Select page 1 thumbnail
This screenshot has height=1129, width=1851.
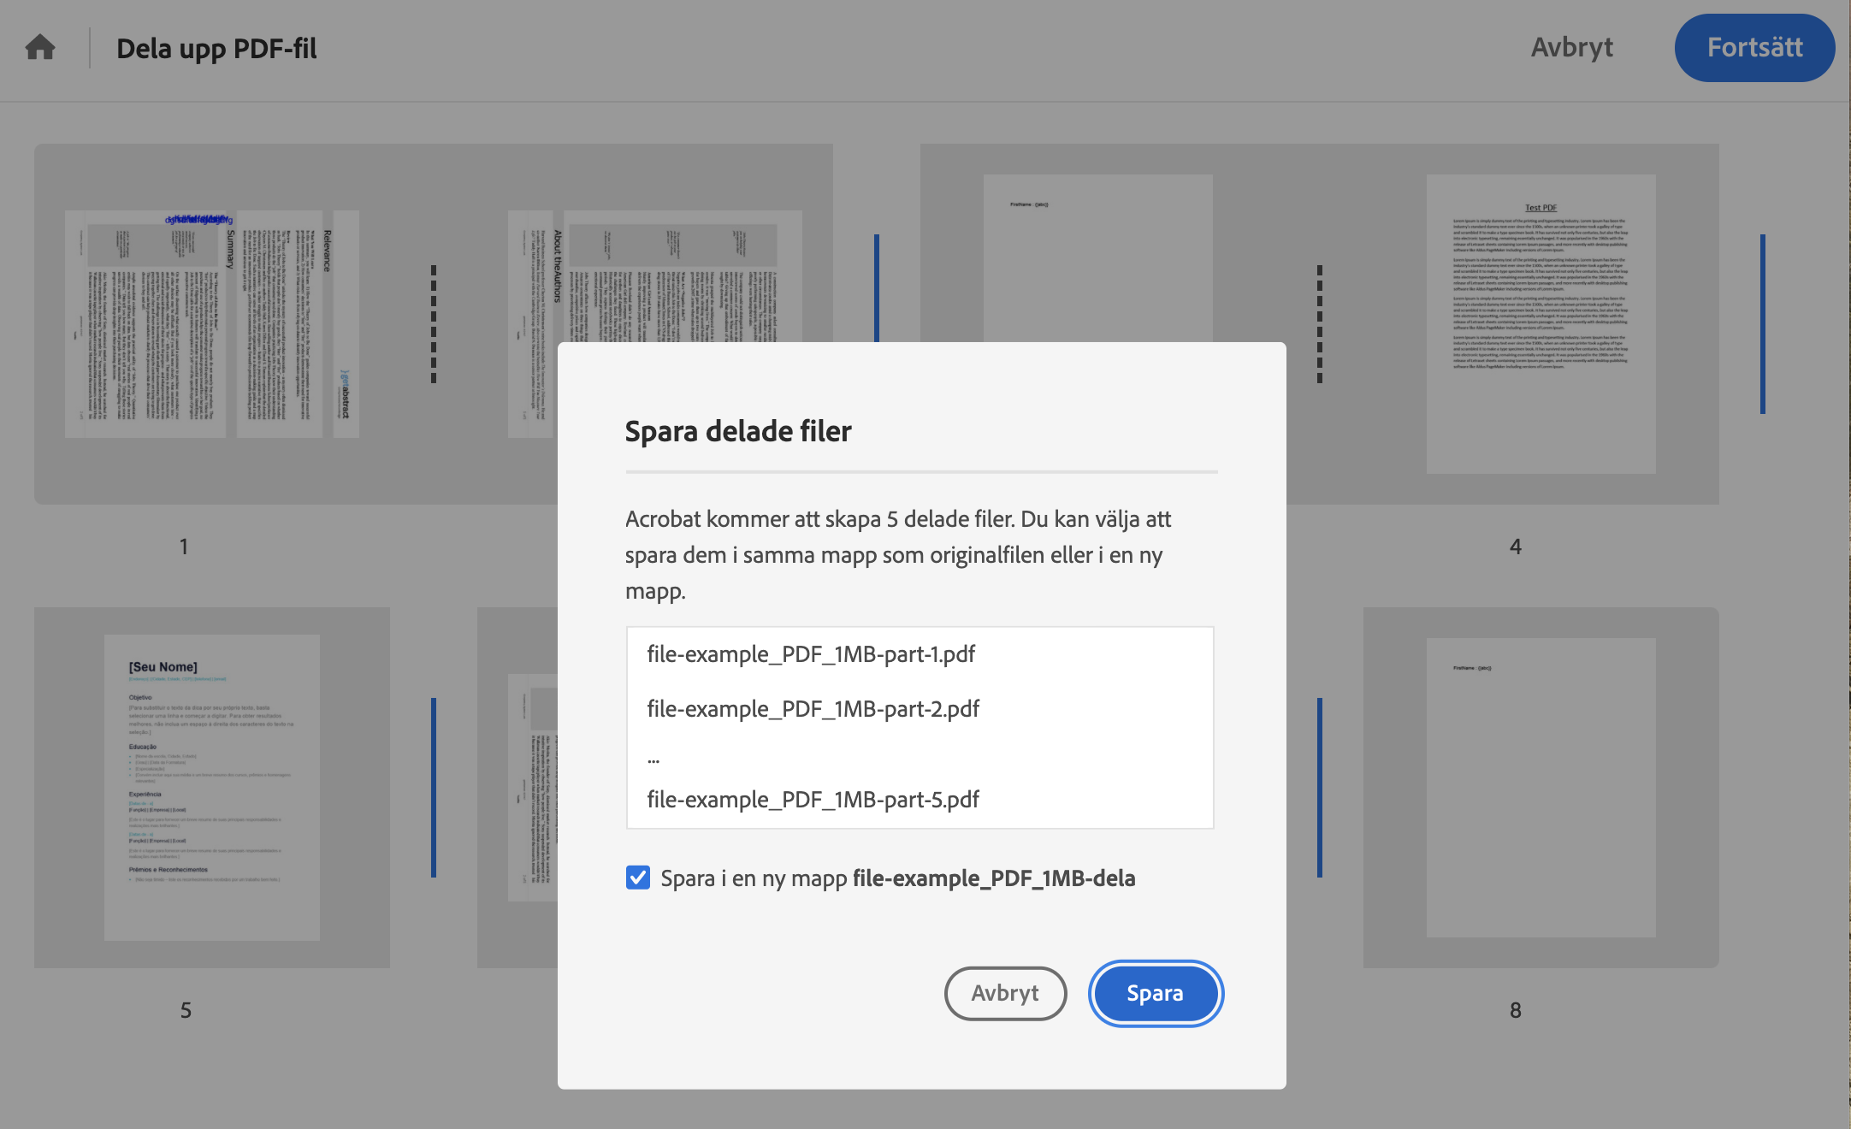(212, 324)
